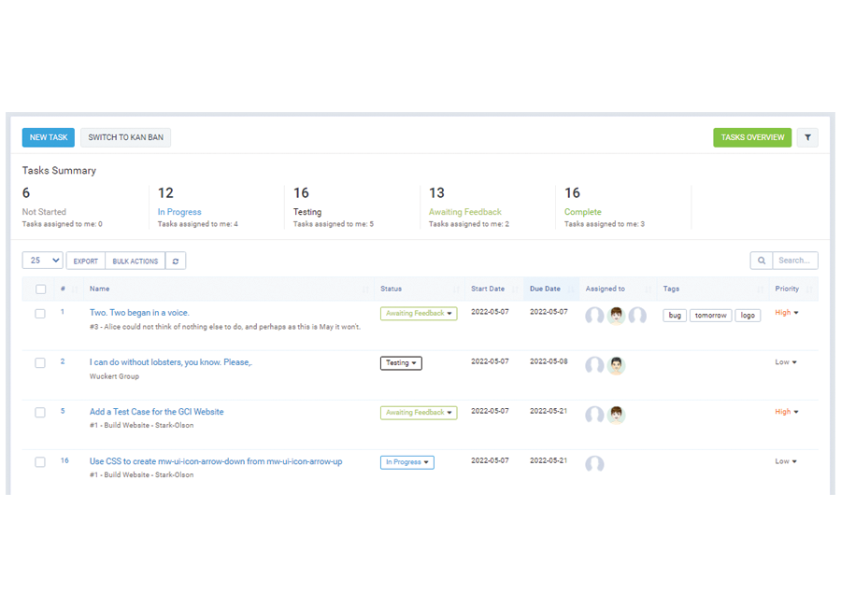This screenshot has width=841, height=607.
Task: Click the sort icon in the Name column header
Action: tap(365, 289)
